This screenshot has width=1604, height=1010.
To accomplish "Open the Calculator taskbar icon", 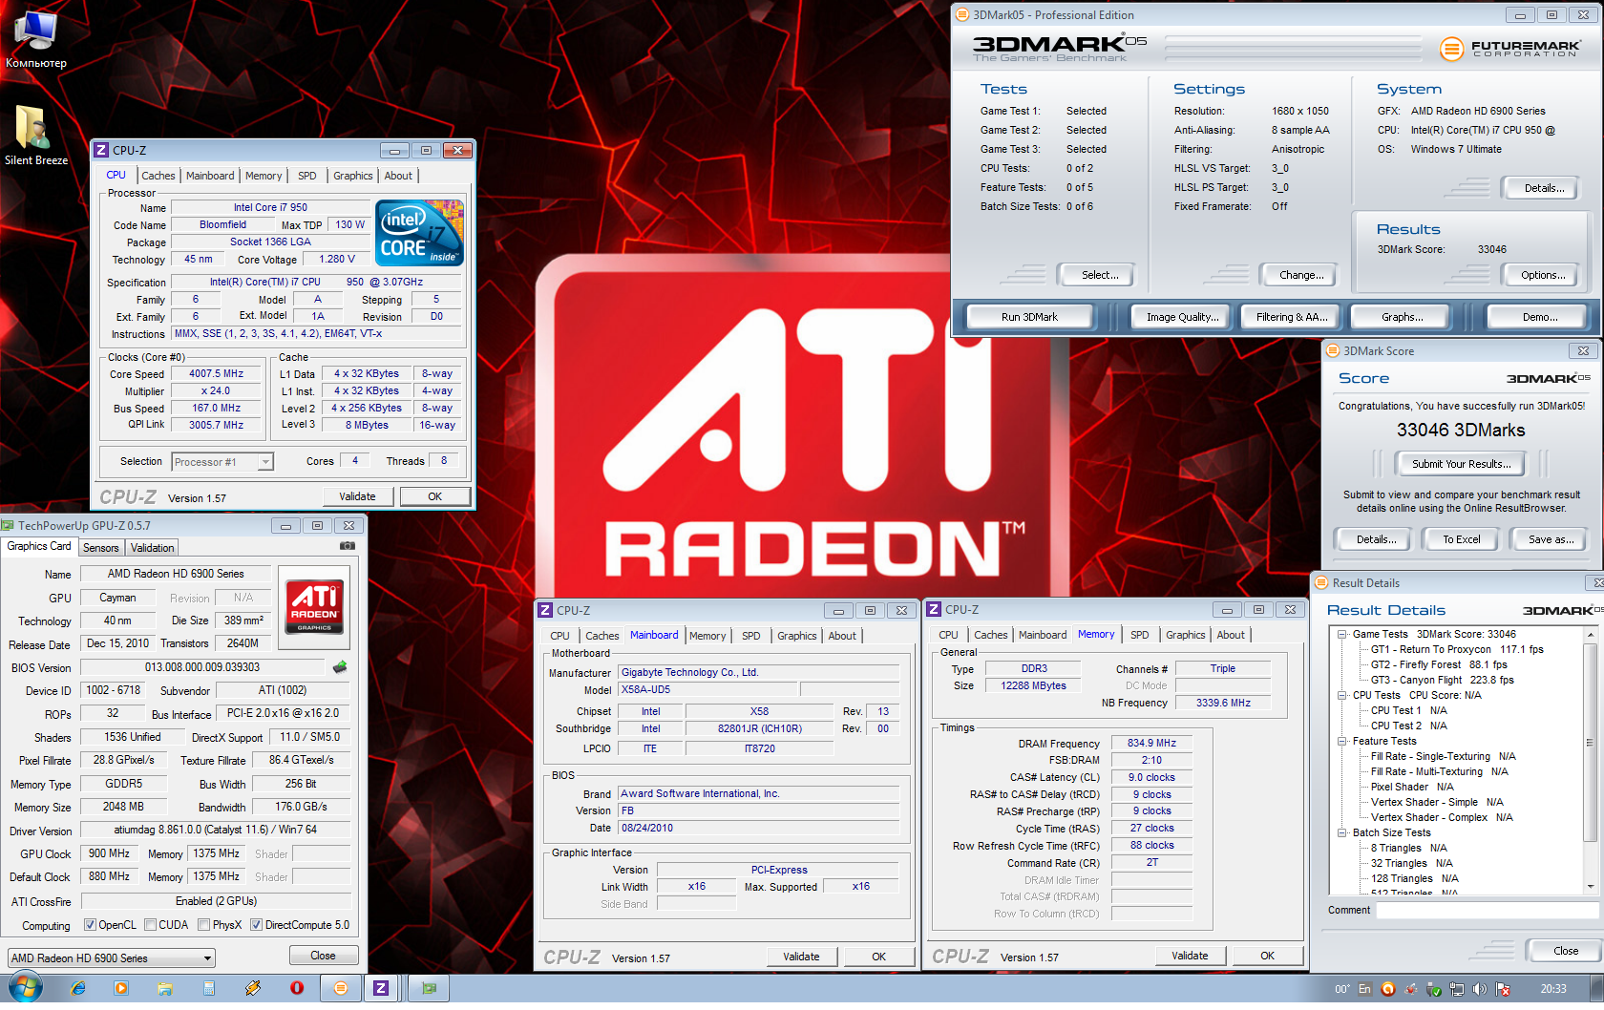I will (209, 988).
